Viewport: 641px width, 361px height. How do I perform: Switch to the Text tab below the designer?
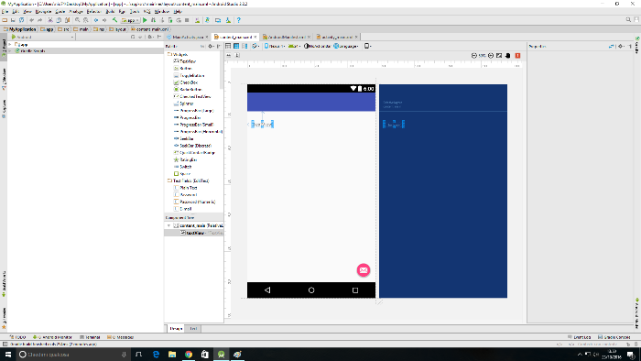pyautogui.click(x=193, y=328)
